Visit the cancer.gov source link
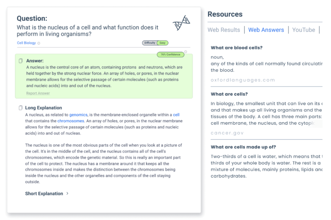Viewport: 331px width, 220px height. pos(227,133)
